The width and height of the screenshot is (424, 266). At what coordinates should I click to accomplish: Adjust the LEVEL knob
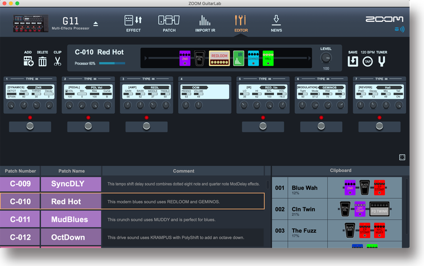325,58
